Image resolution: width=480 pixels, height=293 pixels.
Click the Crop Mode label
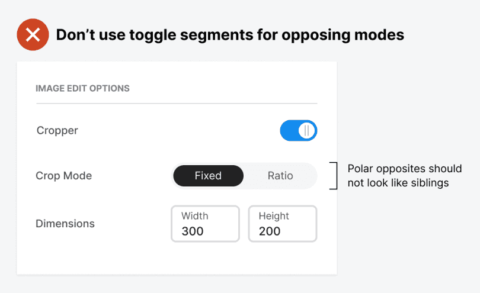click(x=63, y=176)
